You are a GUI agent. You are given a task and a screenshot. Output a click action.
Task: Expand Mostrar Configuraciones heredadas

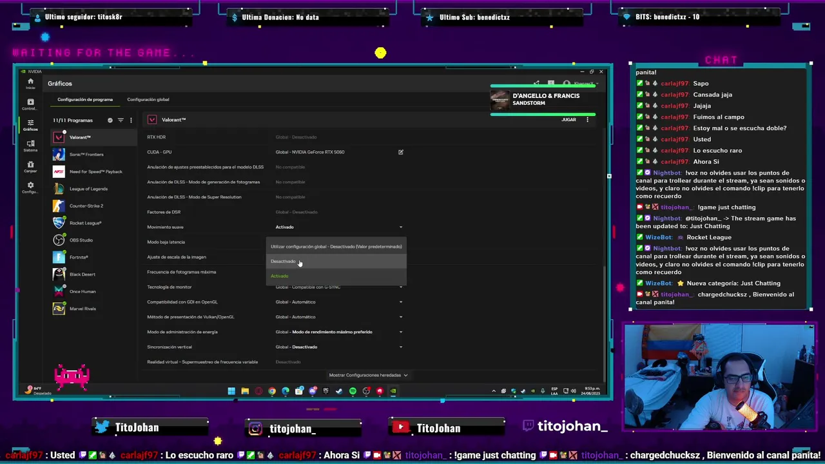[368, 375]
